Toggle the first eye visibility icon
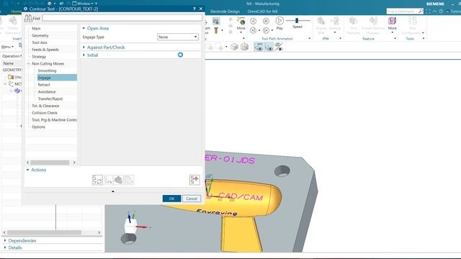Viewport: 461px width, 259px height. point(259,47)
